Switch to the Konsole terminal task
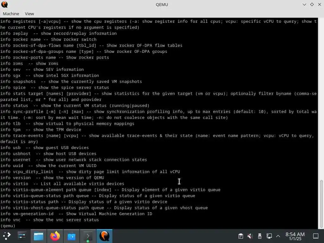This screenshot has width=324, height=243. (88, 236)
